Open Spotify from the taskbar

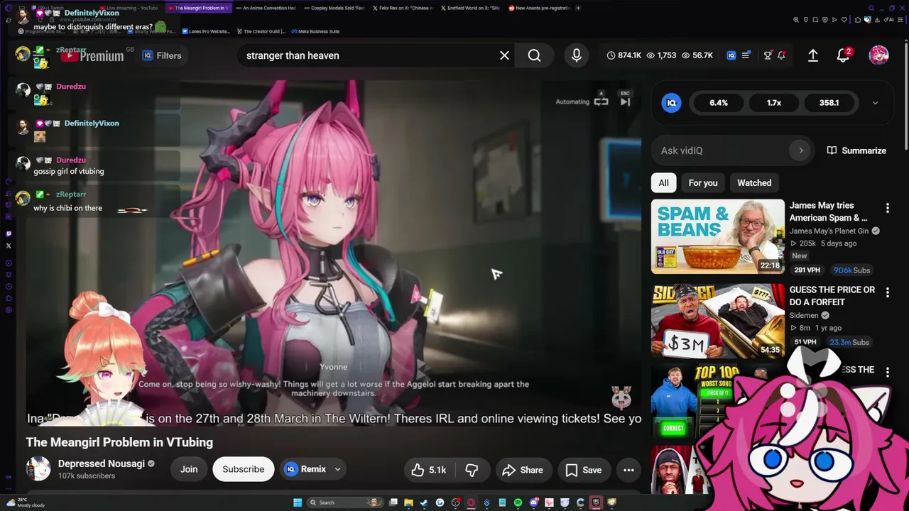pyautogui.click(x=518, y=502)
